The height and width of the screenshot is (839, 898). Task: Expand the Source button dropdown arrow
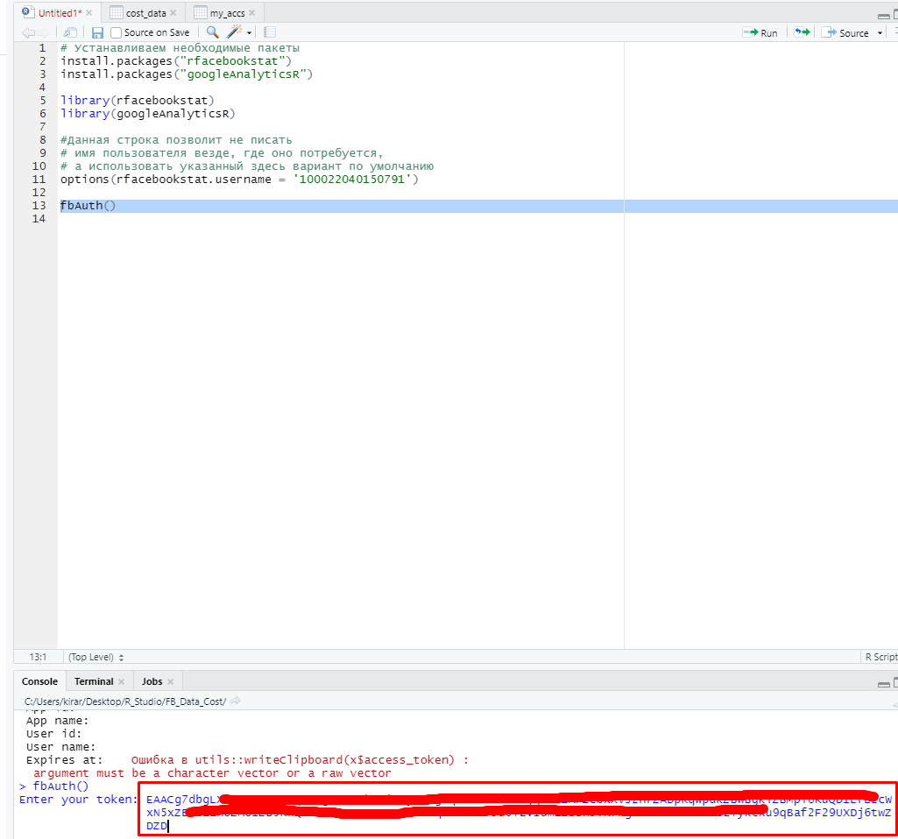click(880, 33)
